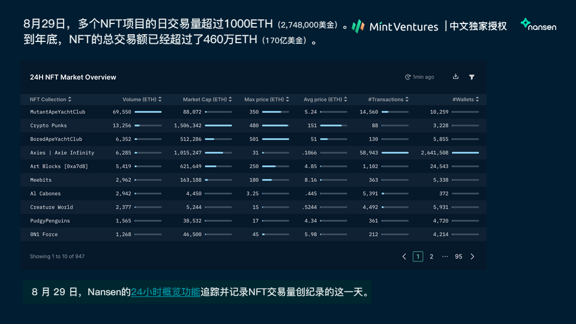Viewport: 576px width, 324px height.
Task: Select the PudgyPenguins collection name
Action: [x=50, y=220]
